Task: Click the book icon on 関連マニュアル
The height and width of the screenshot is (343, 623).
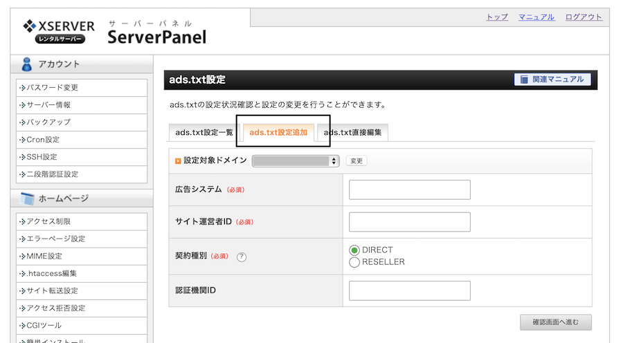Action: click(x=524, y=80)
